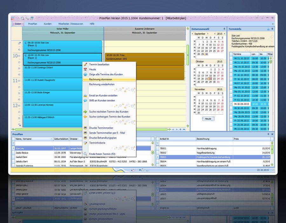Open the Mitarbeiter / Ressourcen tab
Screen dimensions: 286x223
click(71, 24)
